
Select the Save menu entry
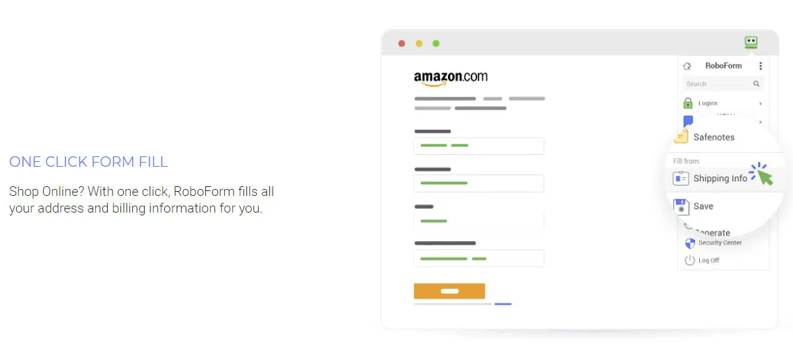703,206
